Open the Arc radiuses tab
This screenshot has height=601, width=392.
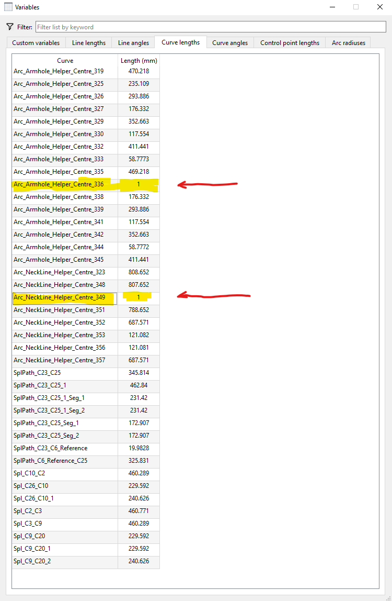click(x=349, y=42)
